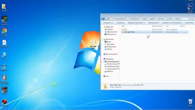The width and height of the screenshot is (195, 110).
Task: Open the FanatiKs folder on the desktop
Action: tap(4, 7)
